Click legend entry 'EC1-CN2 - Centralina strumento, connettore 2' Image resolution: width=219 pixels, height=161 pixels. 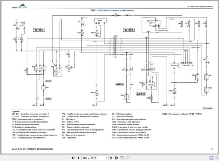30,117
